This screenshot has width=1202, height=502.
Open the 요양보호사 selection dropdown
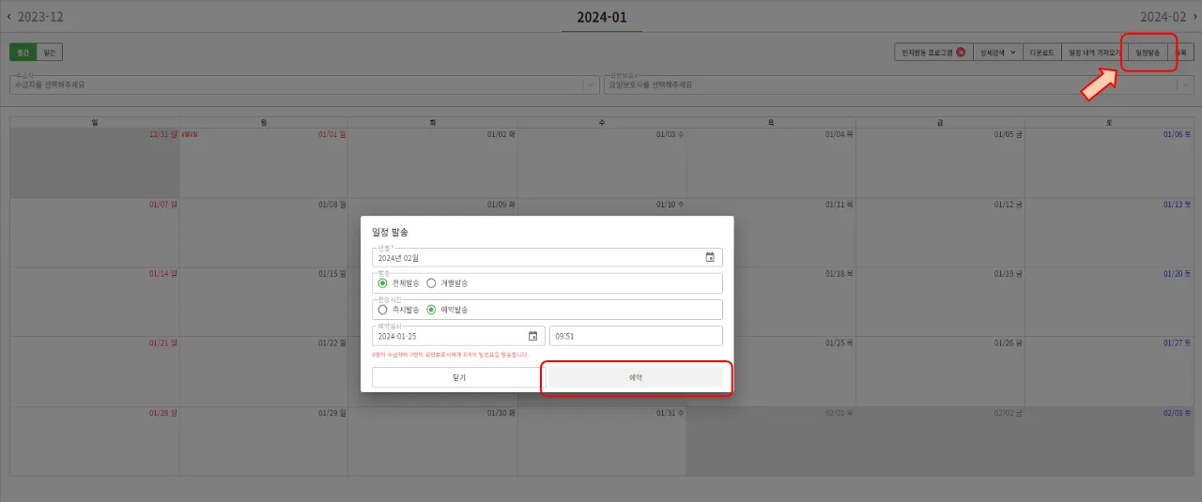[x=898, y=84]
